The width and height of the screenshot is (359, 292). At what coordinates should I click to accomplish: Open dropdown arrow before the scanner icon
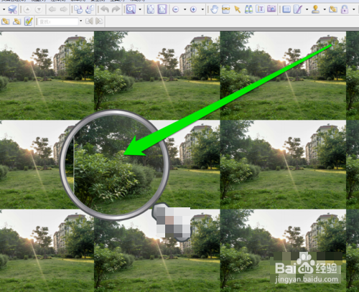pyautogui.click(x=4, y=9)
